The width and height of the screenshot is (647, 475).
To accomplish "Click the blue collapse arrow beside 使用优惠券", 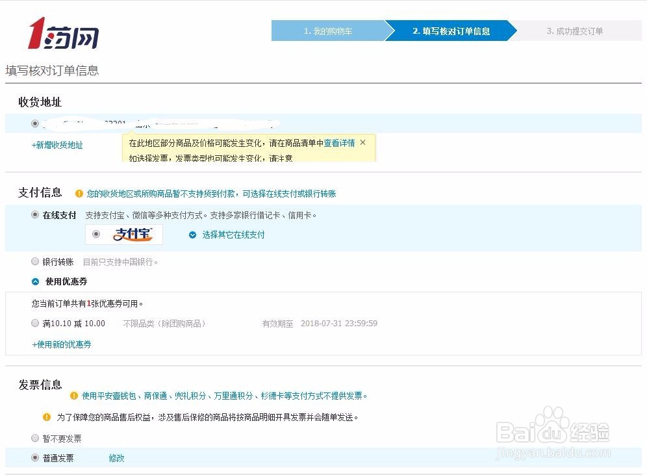I will pos(36,281).
